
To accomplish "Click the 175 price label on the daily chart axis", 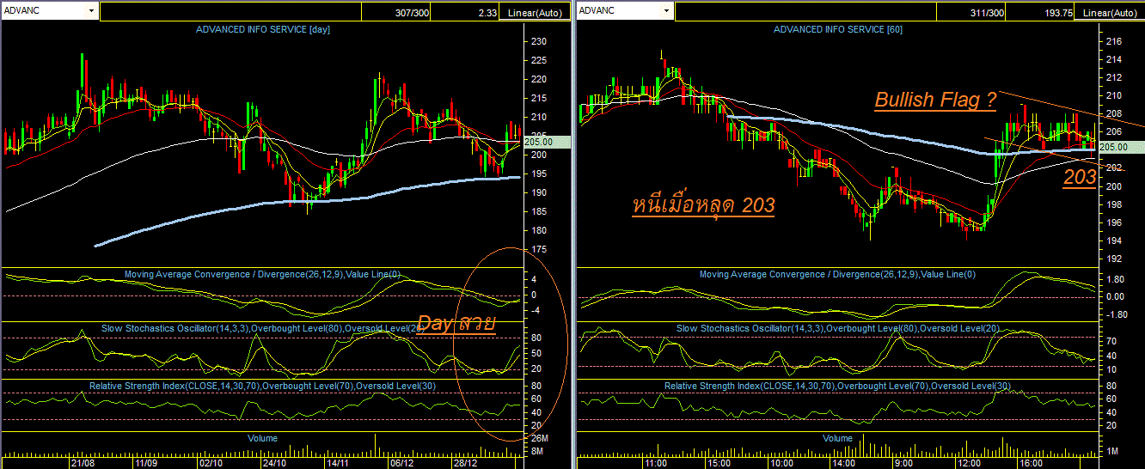I will click(x=539, y=249).
